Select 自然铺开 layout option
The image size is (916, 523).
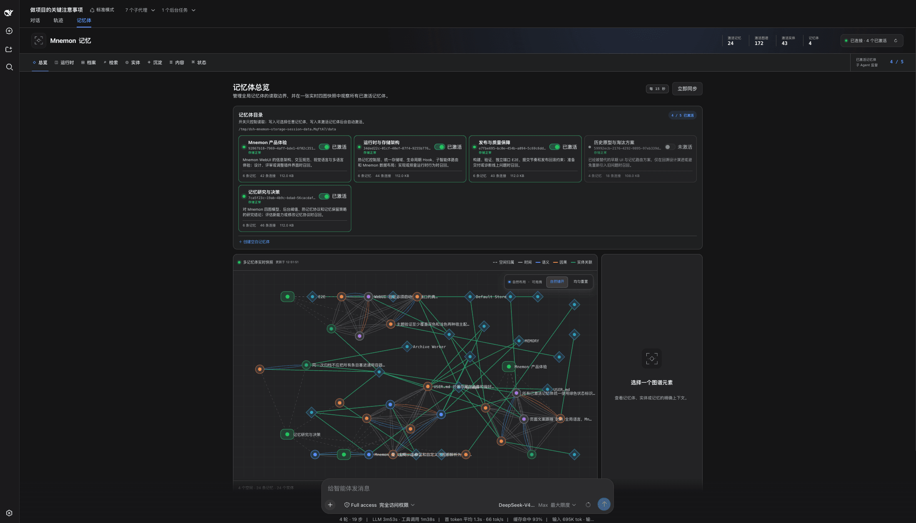click(x=557, y=282)
